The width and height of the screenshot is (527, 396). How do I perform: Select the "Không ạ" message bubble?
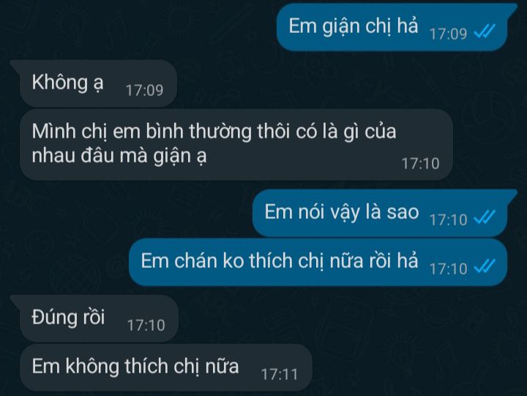pos(94,83)
